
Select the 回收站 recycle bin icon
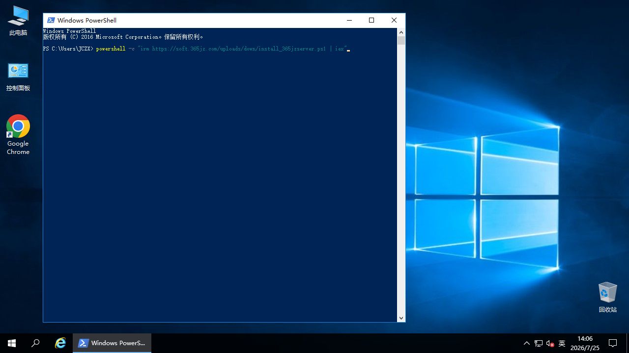coord(607,297)
